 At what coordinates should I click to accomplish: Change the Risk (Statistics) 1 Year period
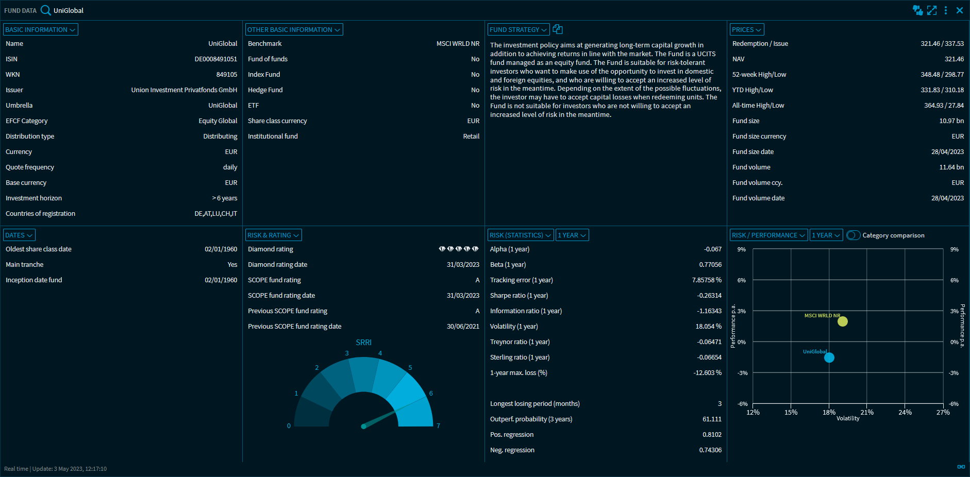click(572, 235)
